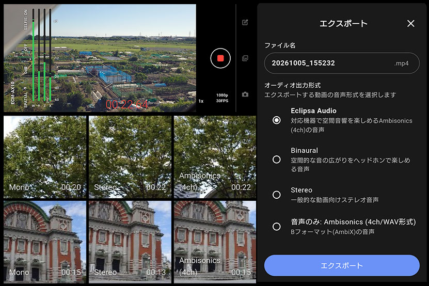Click the red timer 00:22:64
The width and height of the screenshot is (429, 286).
(x=127, y=105)
